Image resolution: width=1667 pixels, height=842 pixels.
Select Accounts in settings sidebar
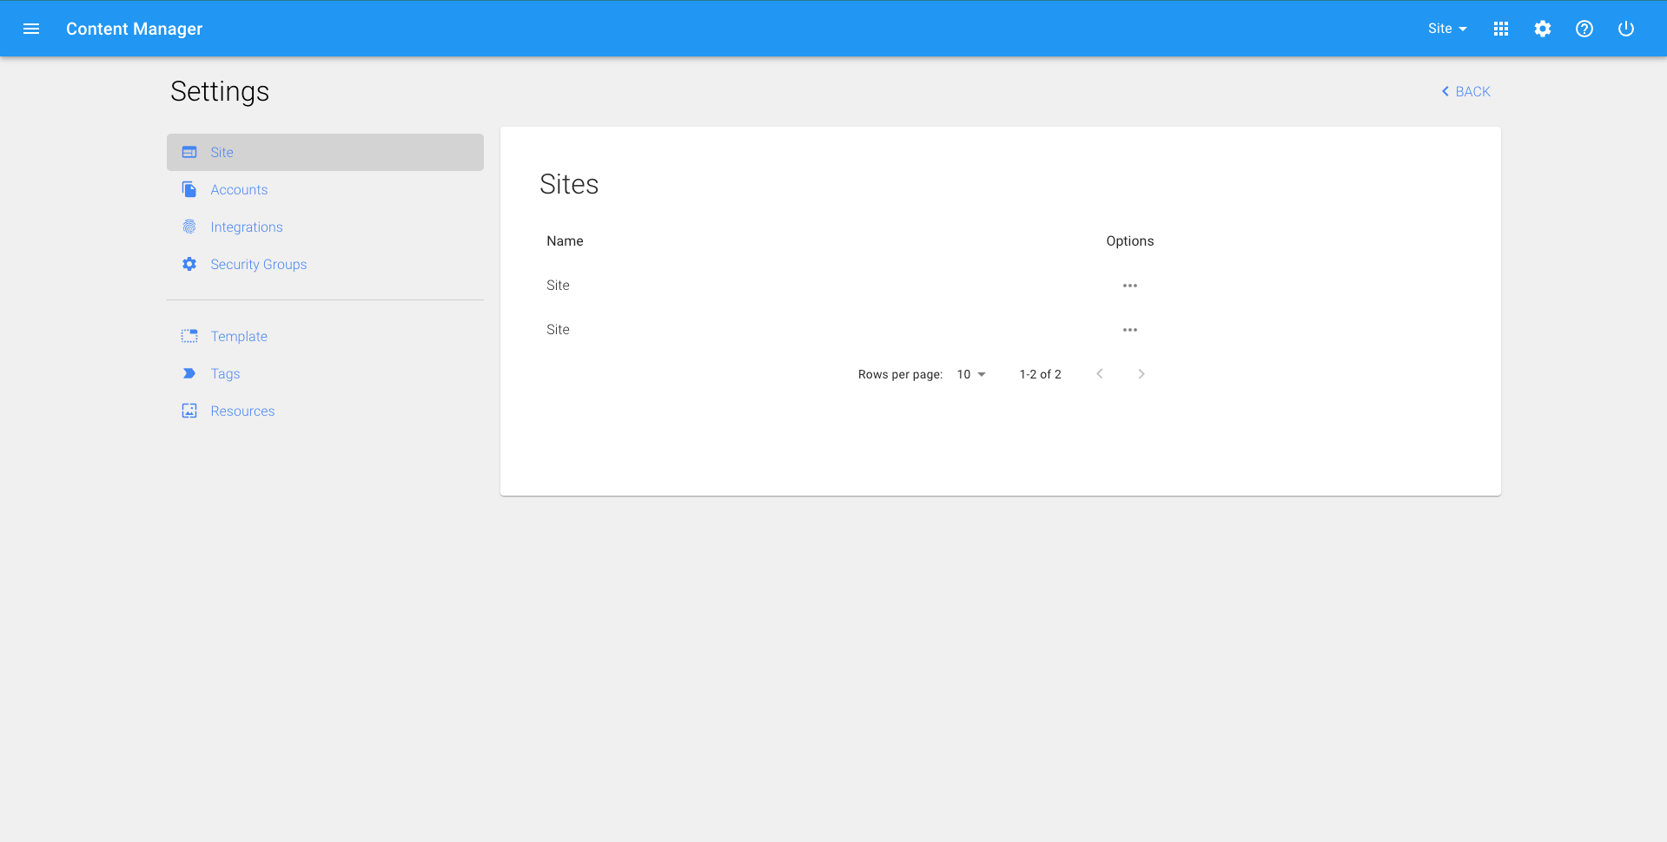pos(239,189)
